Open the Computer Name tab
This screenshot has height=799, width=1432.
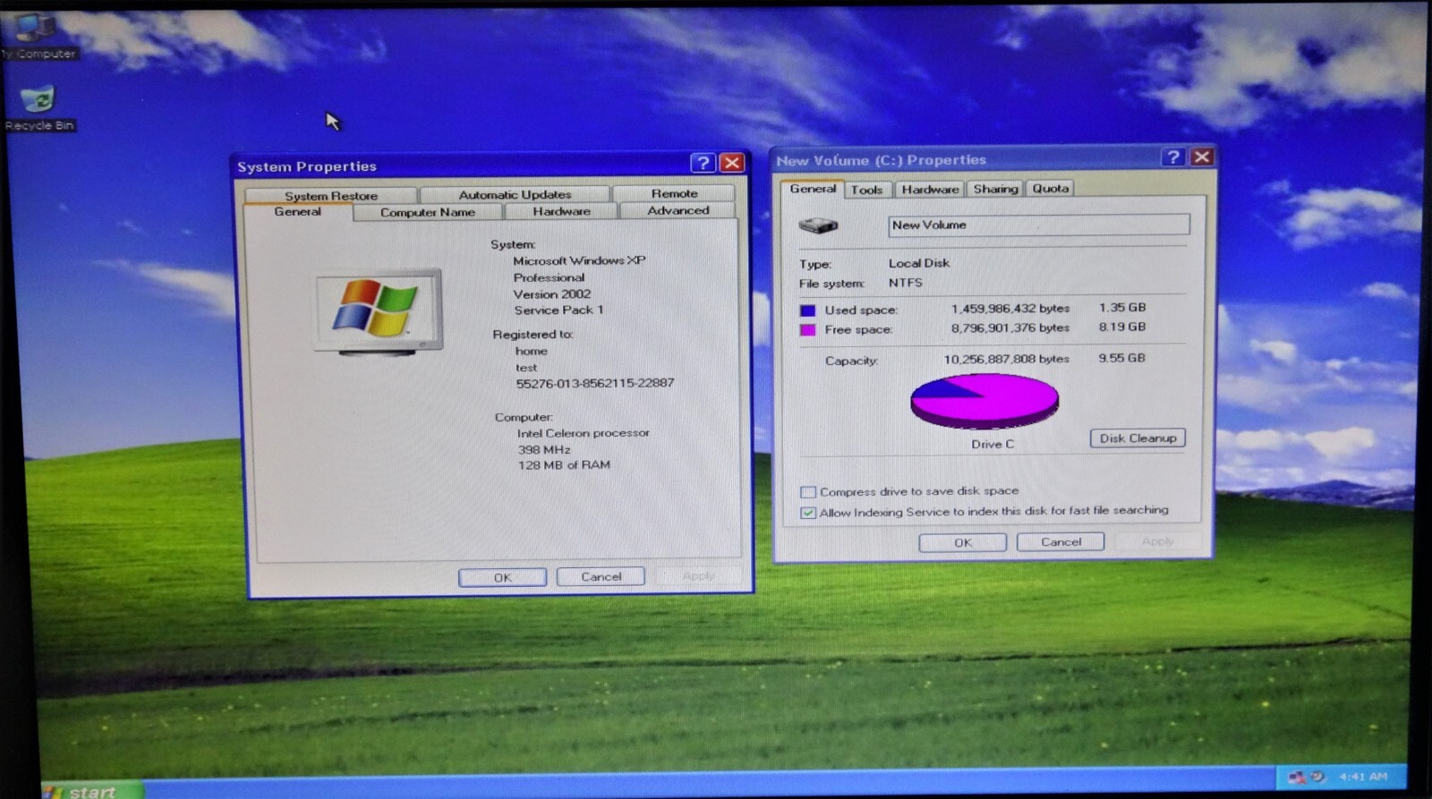[428, 212]
